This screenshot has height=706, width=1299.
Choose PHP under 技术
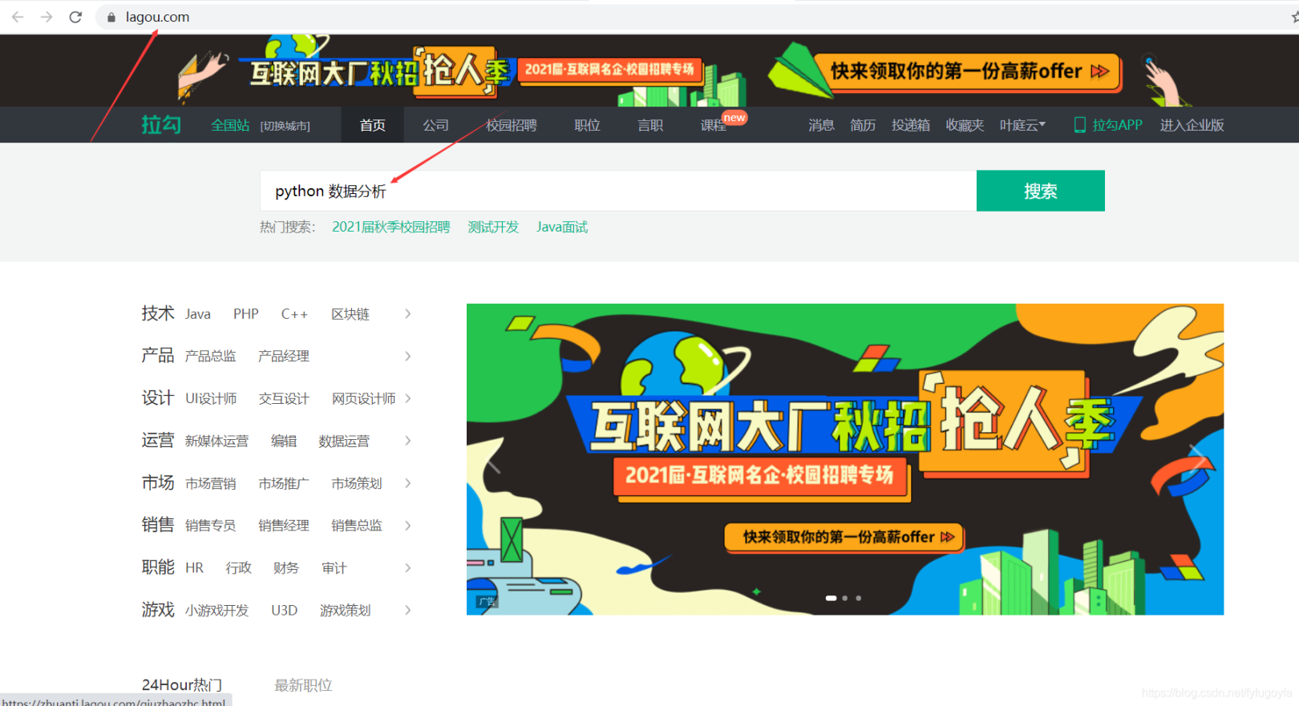click(246, 314)
